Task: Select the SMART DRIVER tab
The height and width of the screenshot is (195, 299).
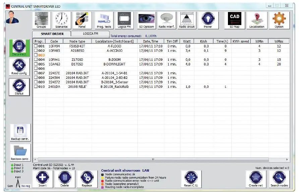Action: tap(52, 34)
